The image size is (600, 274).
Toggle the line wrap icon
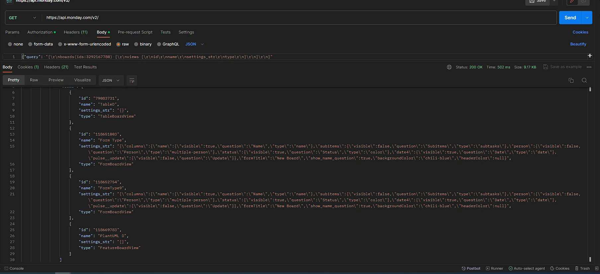click(132, 80)
